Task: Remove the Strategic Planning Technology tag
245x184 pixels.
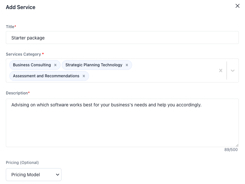Action: pos(127,65)
